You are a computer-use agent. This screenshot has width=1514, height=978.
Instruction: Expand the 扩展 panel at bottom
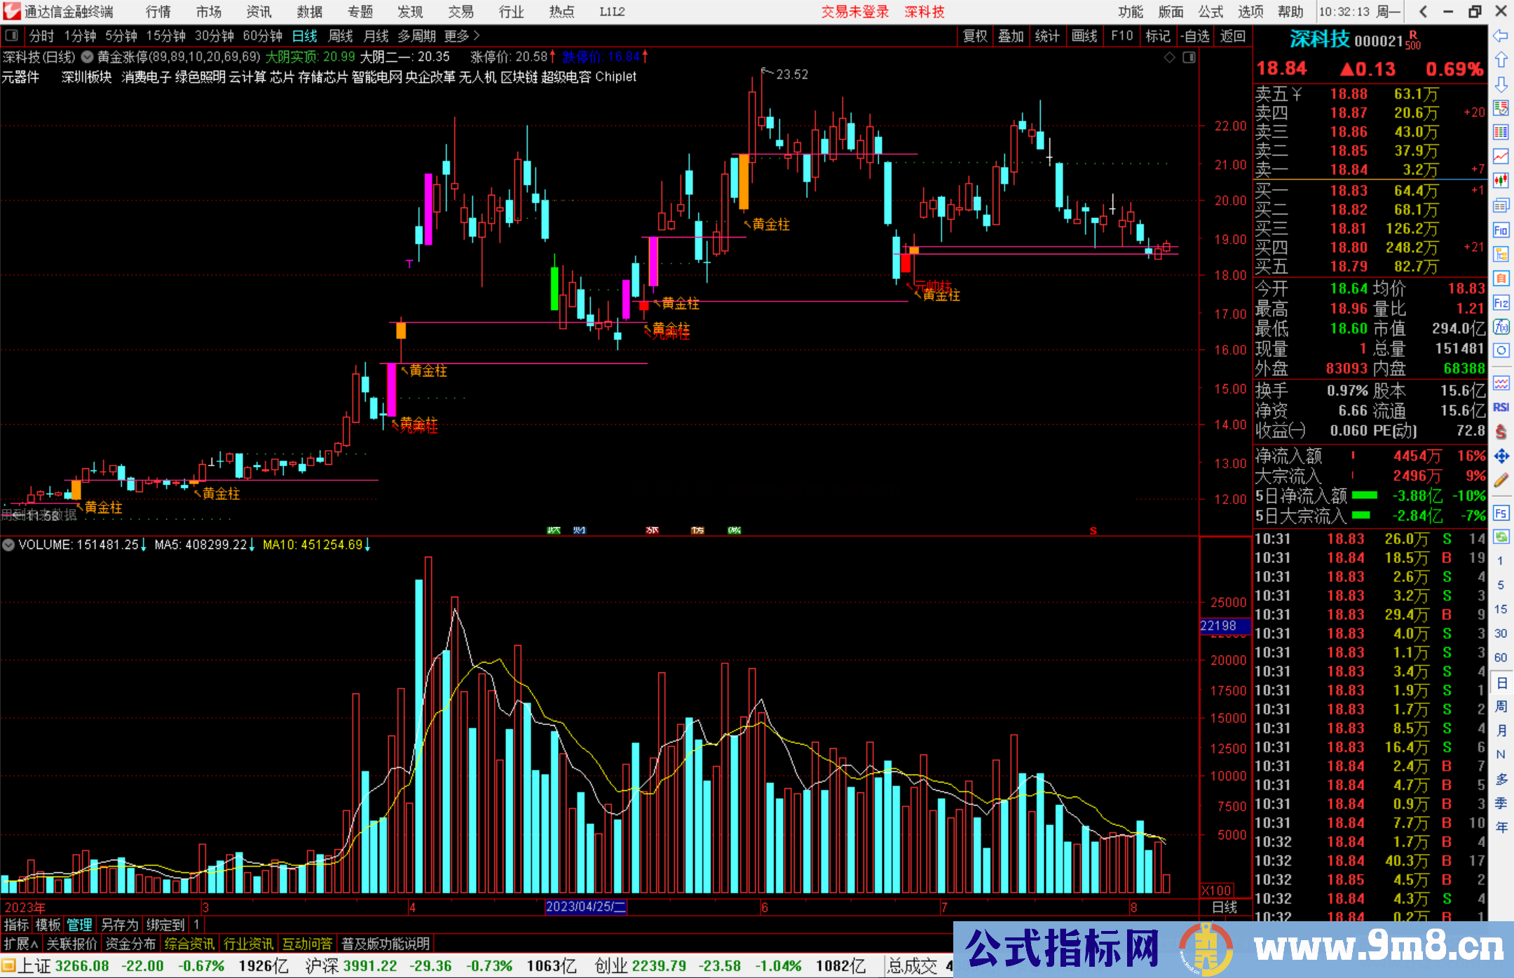(x=21, y=944)
